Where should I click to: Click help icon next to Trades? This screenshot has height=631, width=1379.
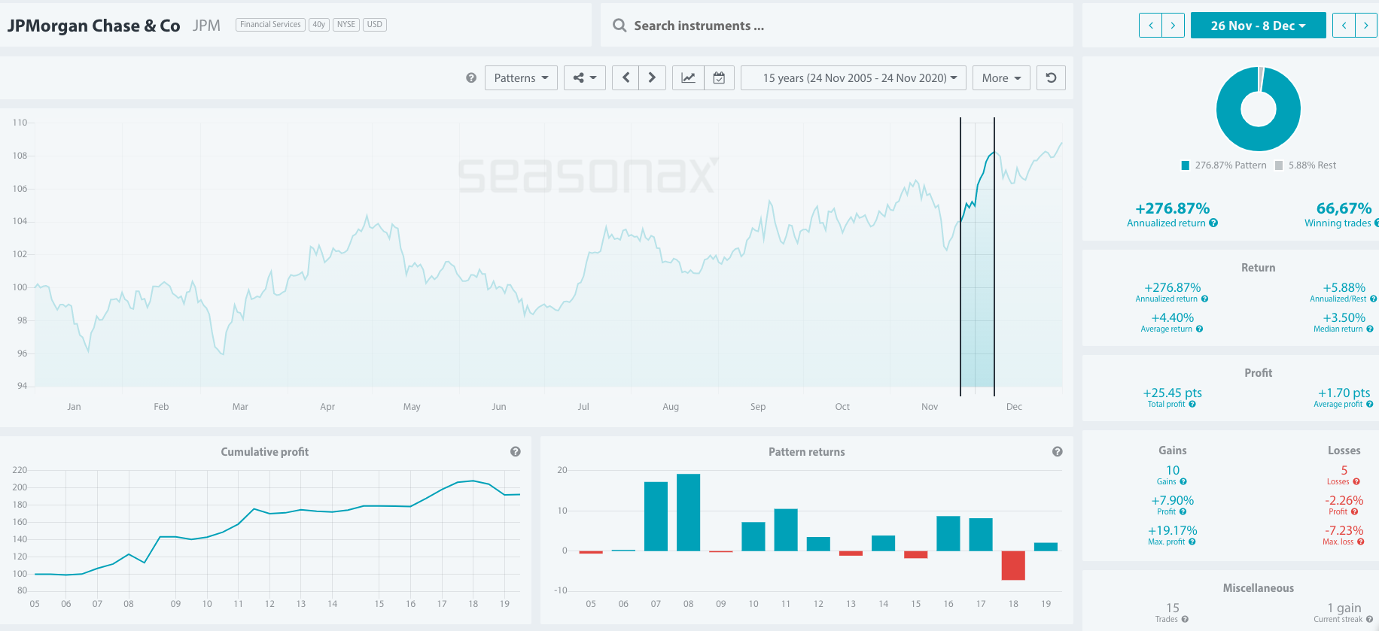click(1185, 619)
